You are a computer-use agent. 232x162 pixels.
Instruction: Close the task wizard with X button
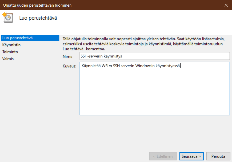(226, 5)
